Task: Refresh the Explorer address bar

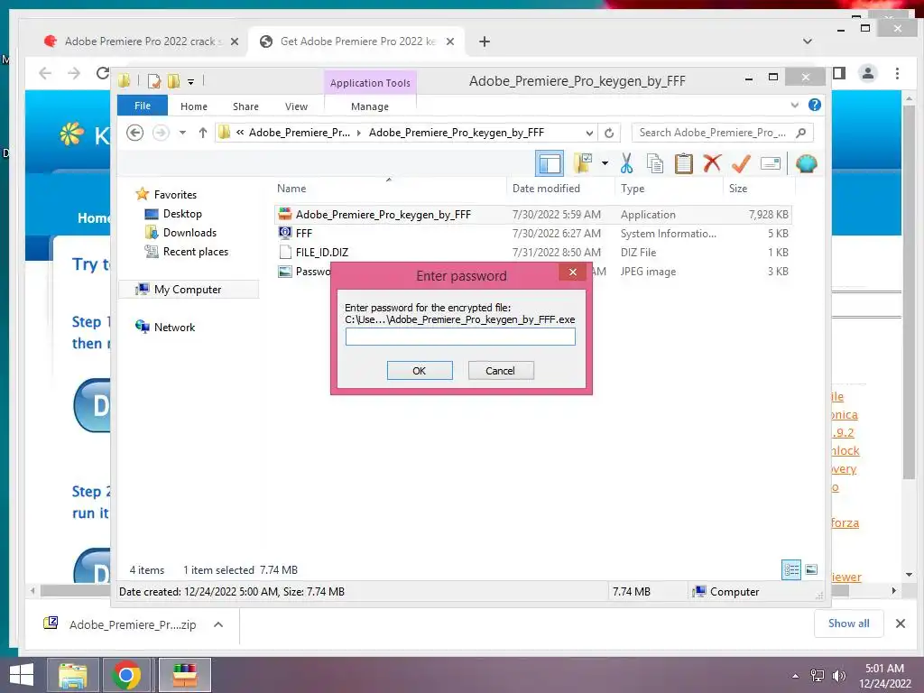Action: click(x=609, y=134)
